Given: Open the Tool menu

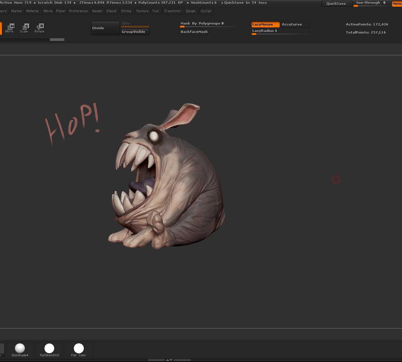Looking at the screenshot, I should click(155, 11).
